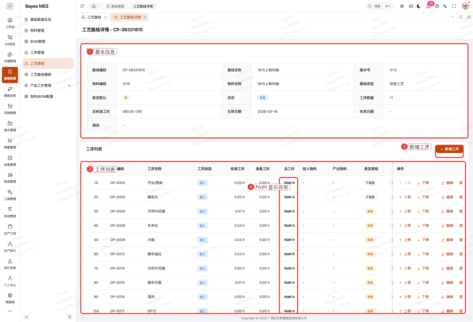The image size is (473, 322).
Task: Select the 基础数据 module icon
Action: click(x=10, y=75)
